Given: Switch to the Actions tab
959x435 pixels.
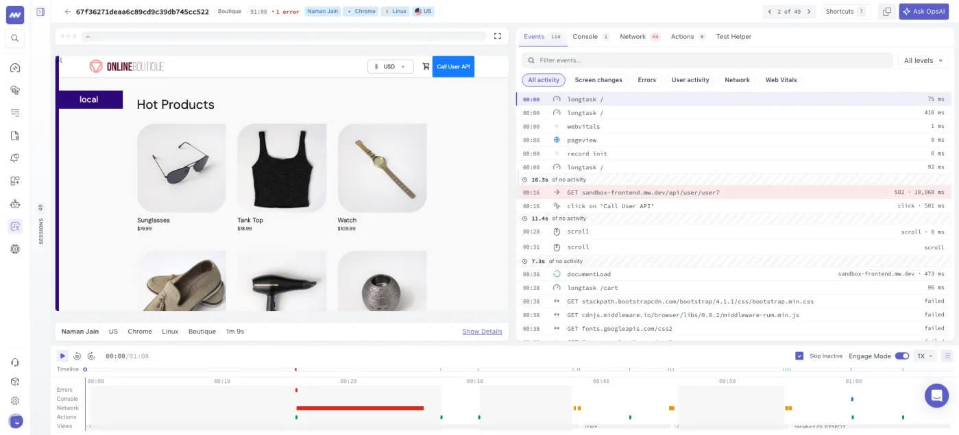Looking at the screenshot, I should (688, 36).
